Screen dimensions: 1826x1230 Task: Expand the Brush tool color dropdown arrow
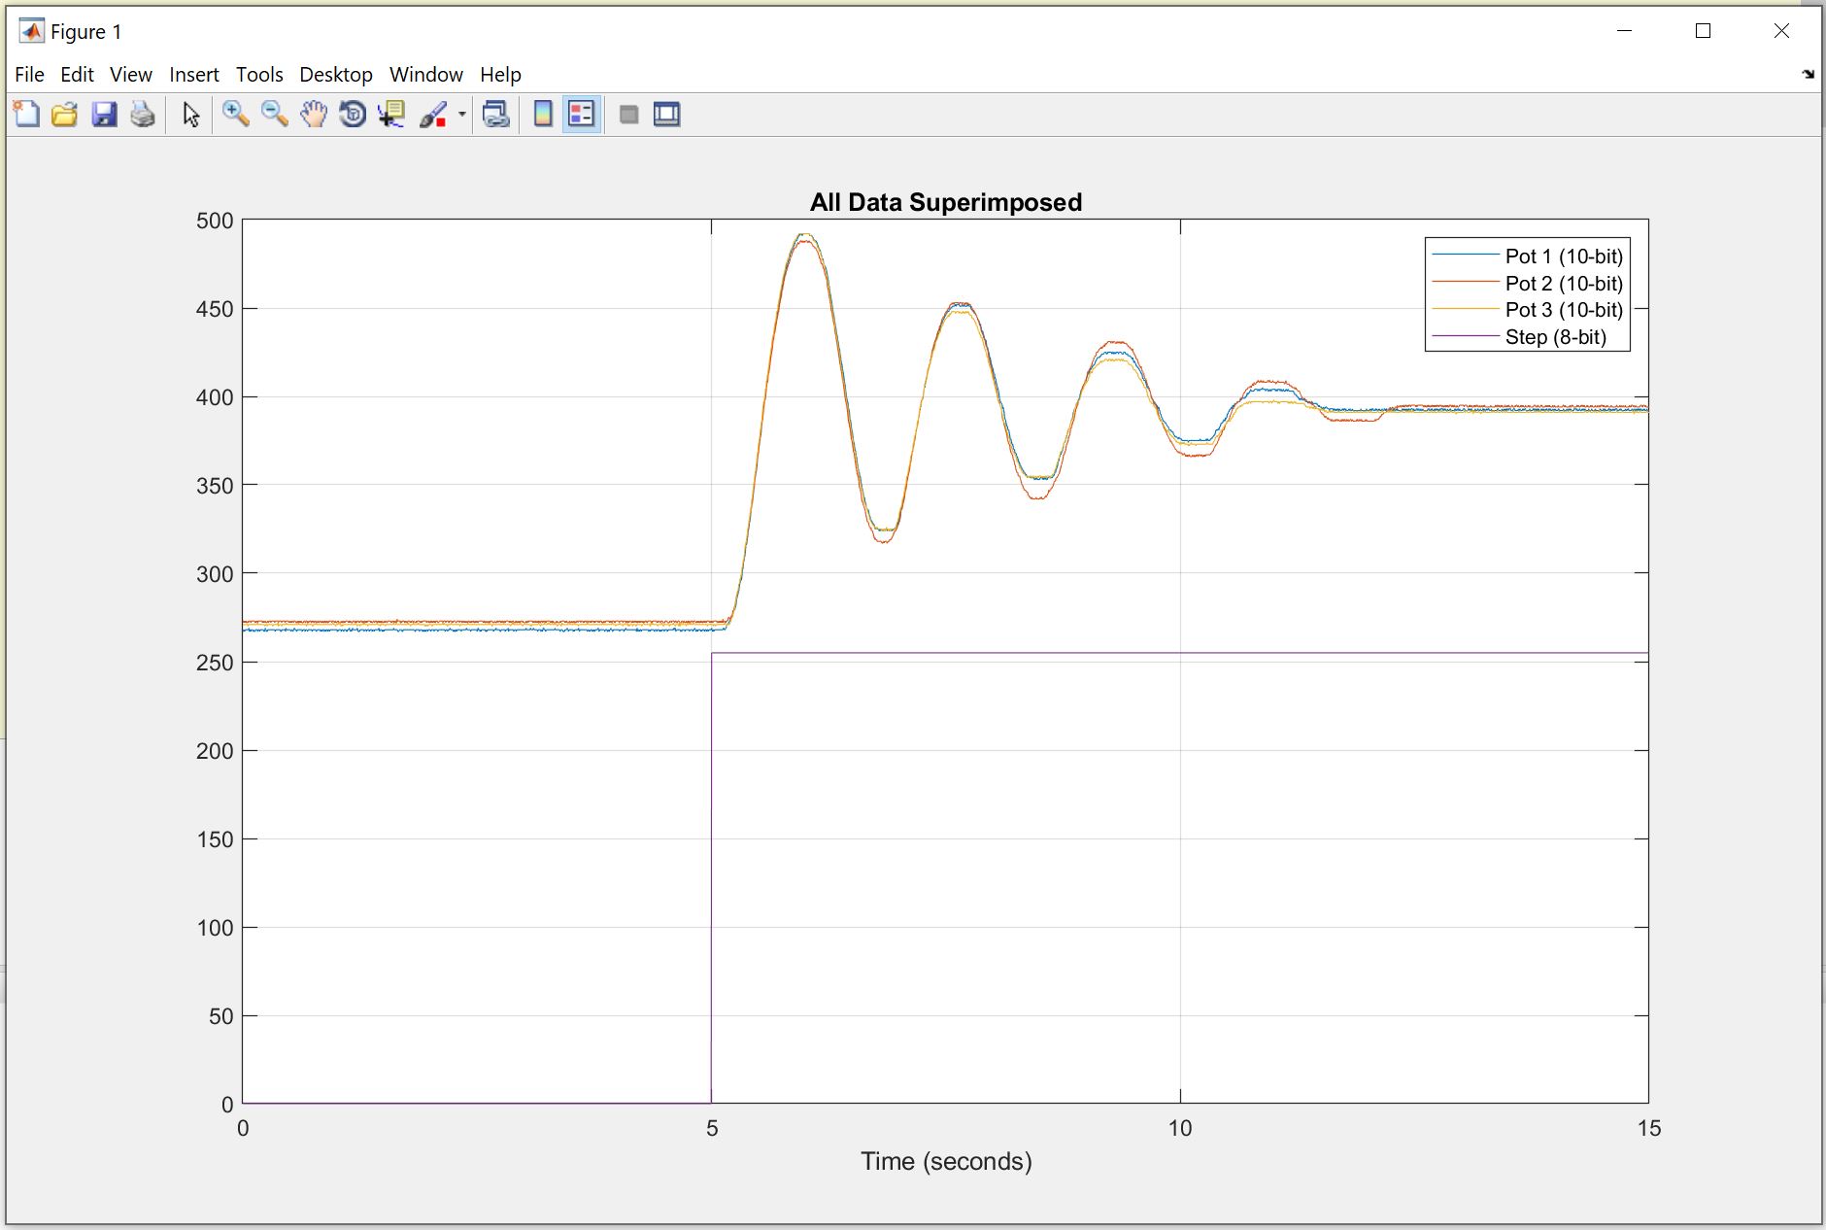coord(462,115)
